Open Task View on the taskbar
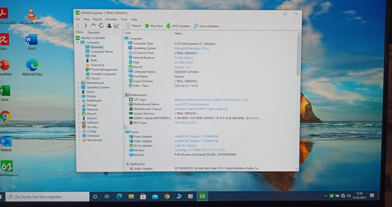 coord(107,197)
